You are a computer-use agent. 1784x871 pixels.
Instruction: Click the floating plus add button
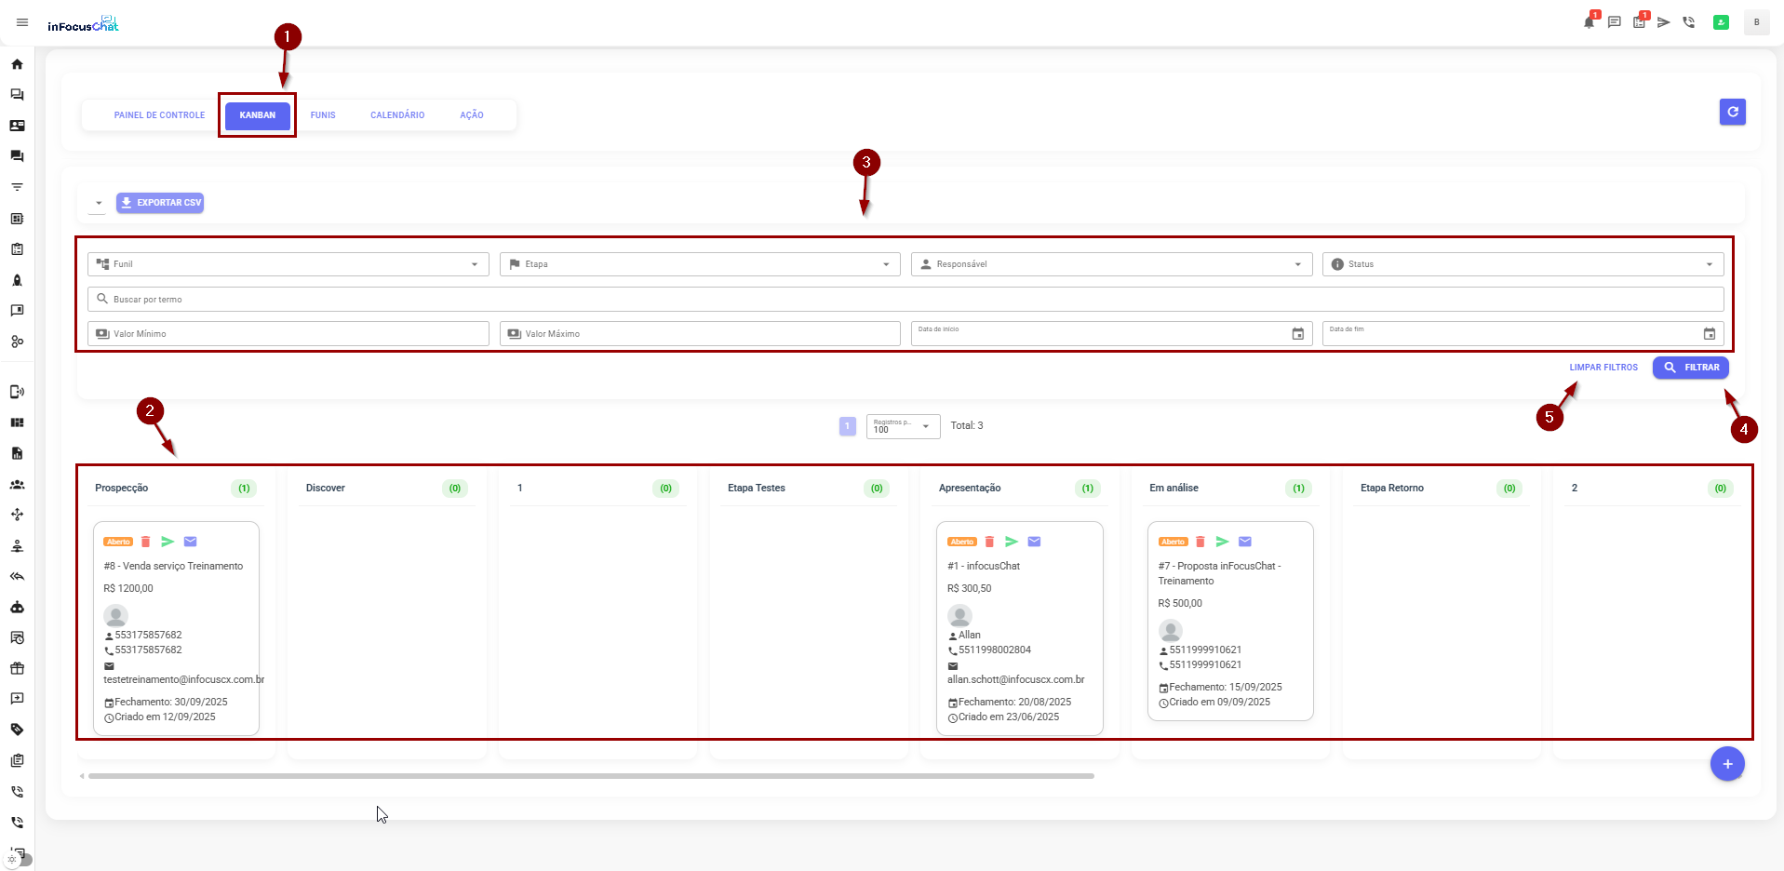coord(1726,764)
